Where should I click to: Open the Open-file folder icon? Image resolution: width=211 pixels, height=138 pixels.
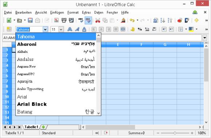[x=20, y=21]
